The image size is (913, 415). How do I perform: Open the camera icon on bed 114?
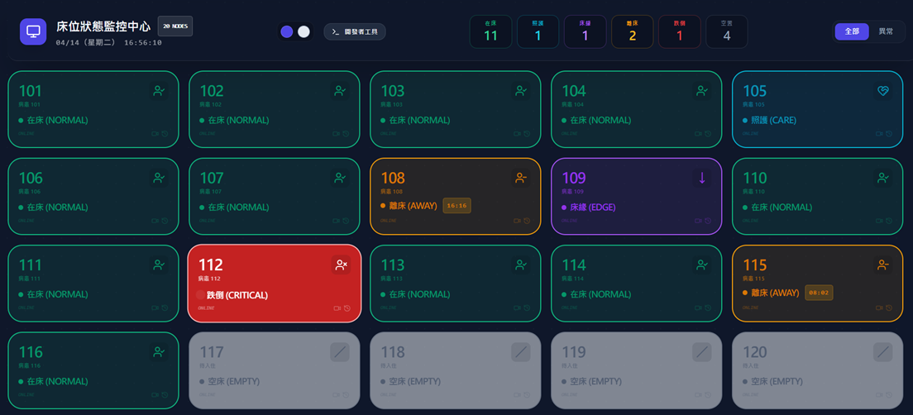pyautogui.click(x=698, y=308)
